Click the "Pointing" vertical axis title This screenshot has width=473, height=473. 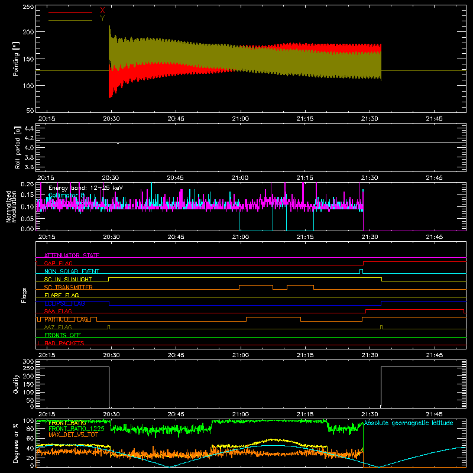point(16,59)
